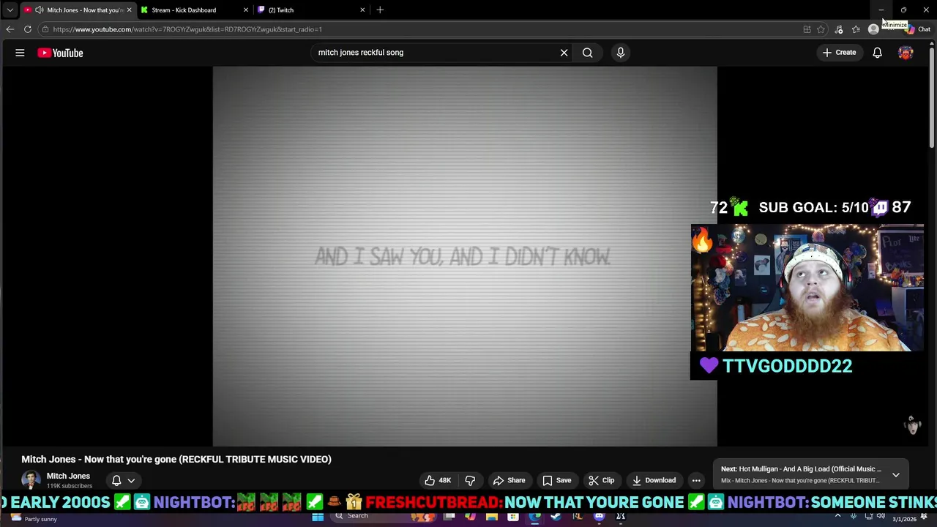View site information lock icon

(x=45, y=29)
